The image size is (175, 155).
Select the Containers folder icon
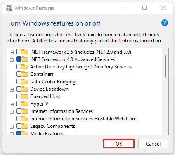(x=25, y=74)
